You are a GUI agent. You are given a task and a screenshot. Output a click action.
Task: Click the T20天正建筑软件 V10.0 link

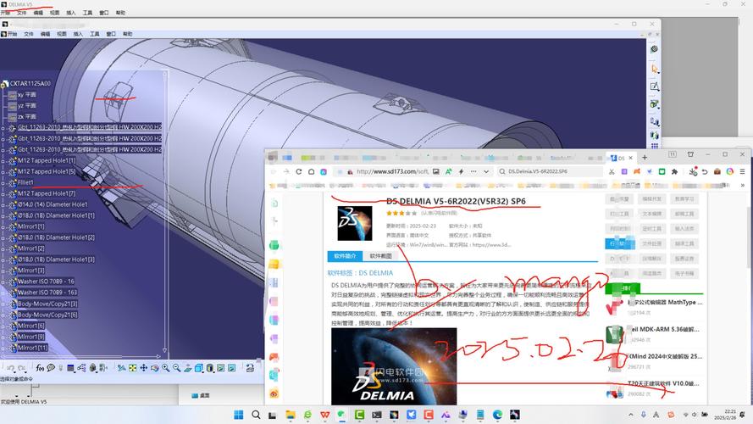coord(664,383)
